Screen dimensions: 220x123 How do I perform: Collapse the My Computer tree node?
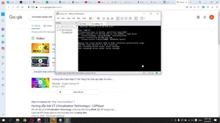[x=57, y=30]
